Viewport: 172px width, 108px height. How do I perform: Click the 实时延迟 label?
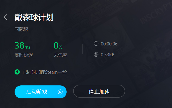(24, 55)
